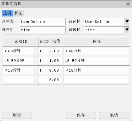Image resolution: width=132 pixels, height=121 pixels.
Task: Click the 选项类 input field
Action: coord(43,22)
